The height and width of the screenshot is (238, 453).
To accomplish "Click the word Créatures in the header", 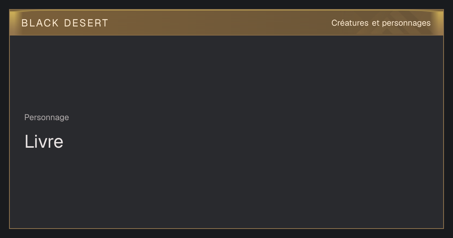I will (350, 23).
